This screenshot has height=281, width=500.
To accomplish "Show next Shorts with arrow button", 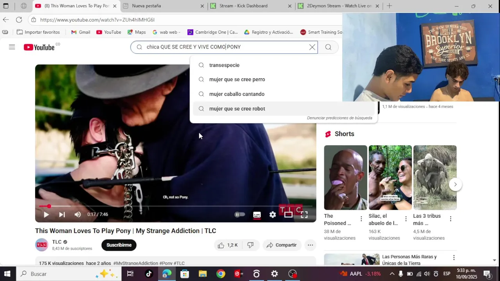I will click(455, 184).
